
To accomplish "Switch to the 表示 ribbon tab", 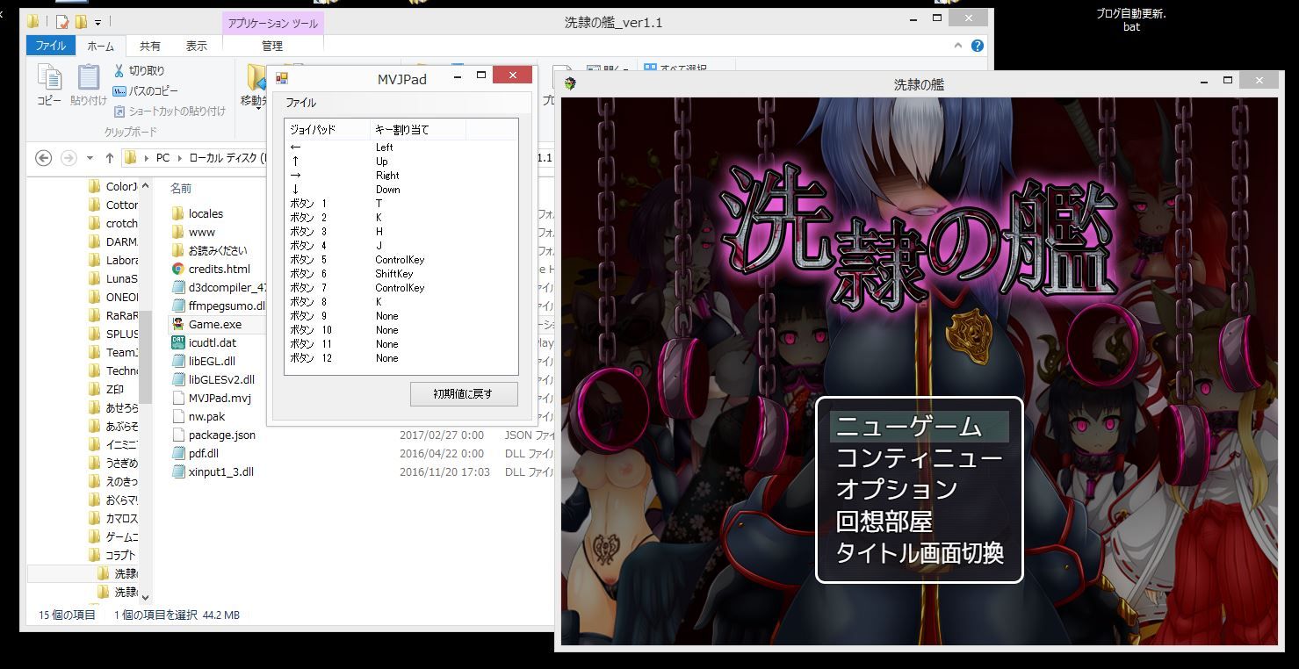I will pos(197,46).
